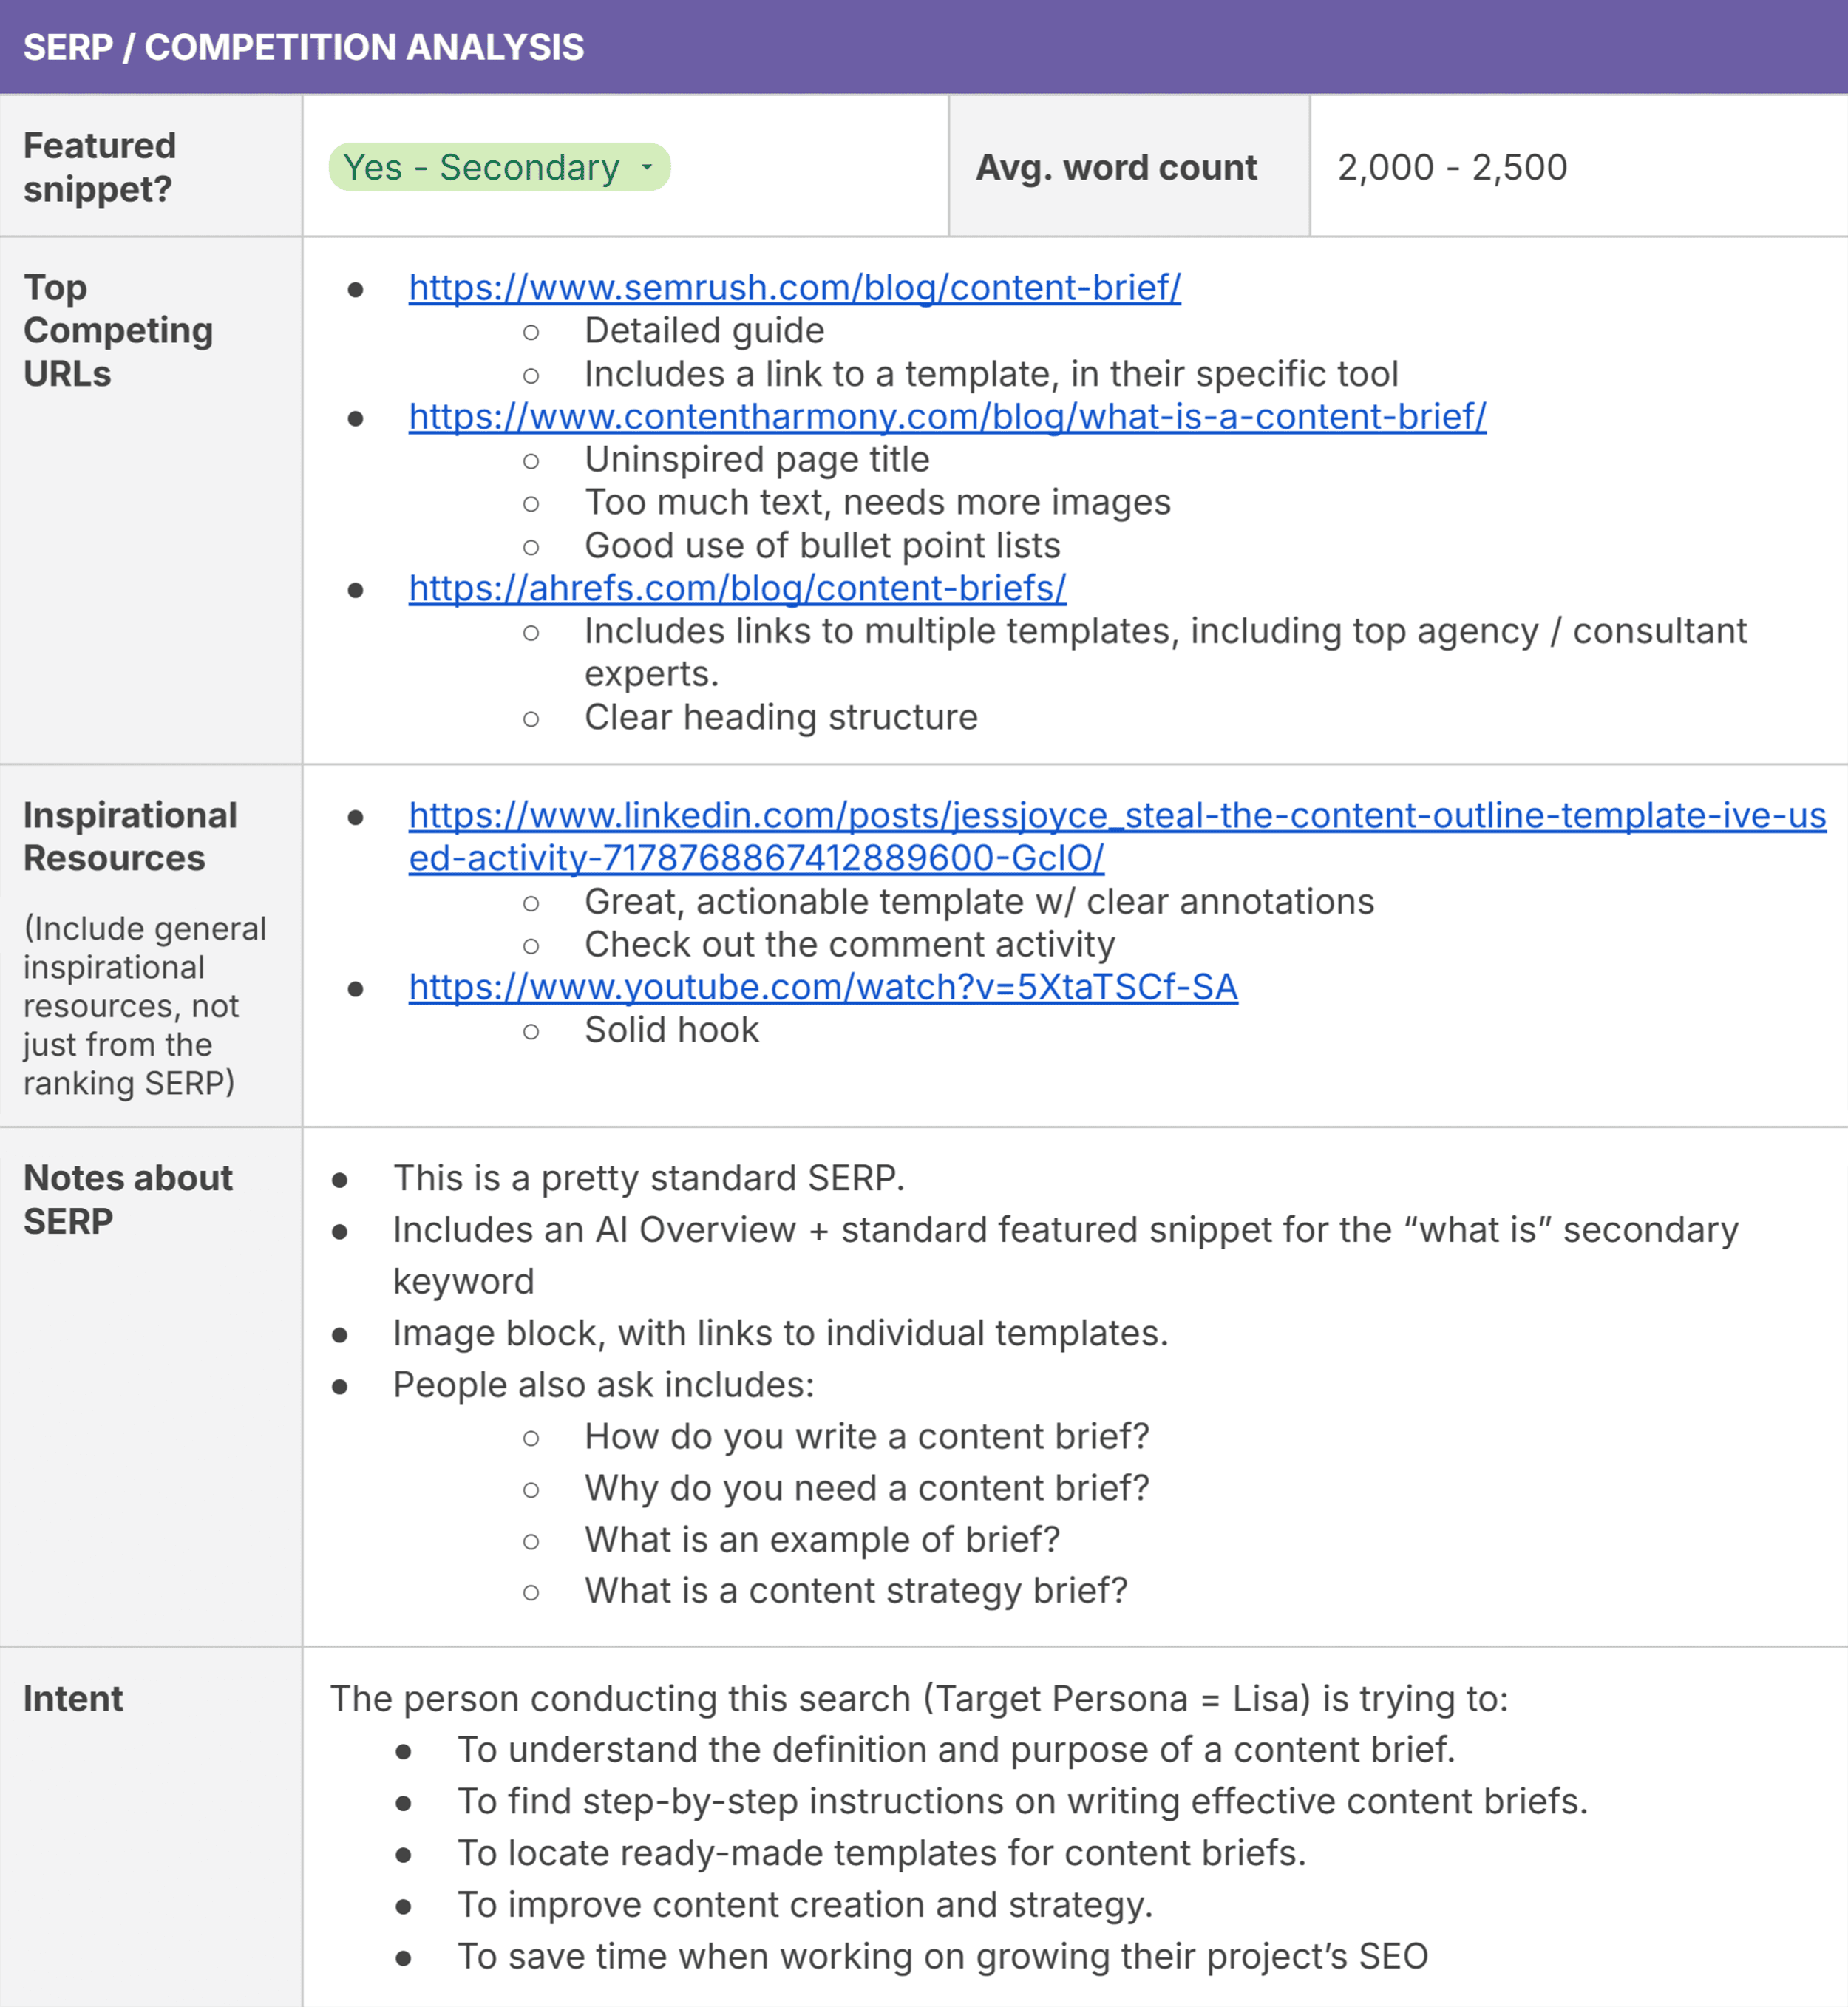The height and width of the screenshot is (2007, 1848).
Task: Open the Semrush content brief link
Action: pyautogui.click(x=795, y=287)
